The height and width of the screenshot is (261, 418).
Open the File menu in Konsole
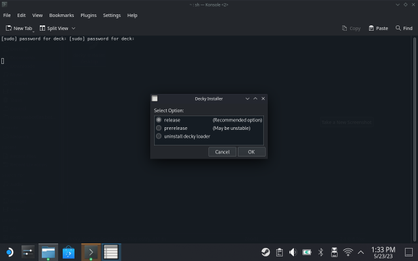(7, 15)
